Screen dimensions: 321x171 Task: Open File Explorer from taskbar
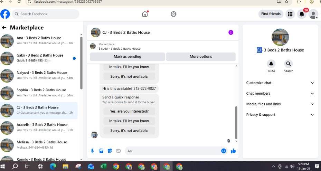point(65,166)
